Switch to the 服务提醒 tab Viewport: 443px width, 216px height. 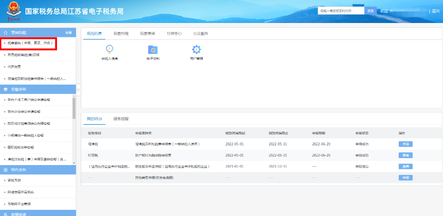pos(121,119)
